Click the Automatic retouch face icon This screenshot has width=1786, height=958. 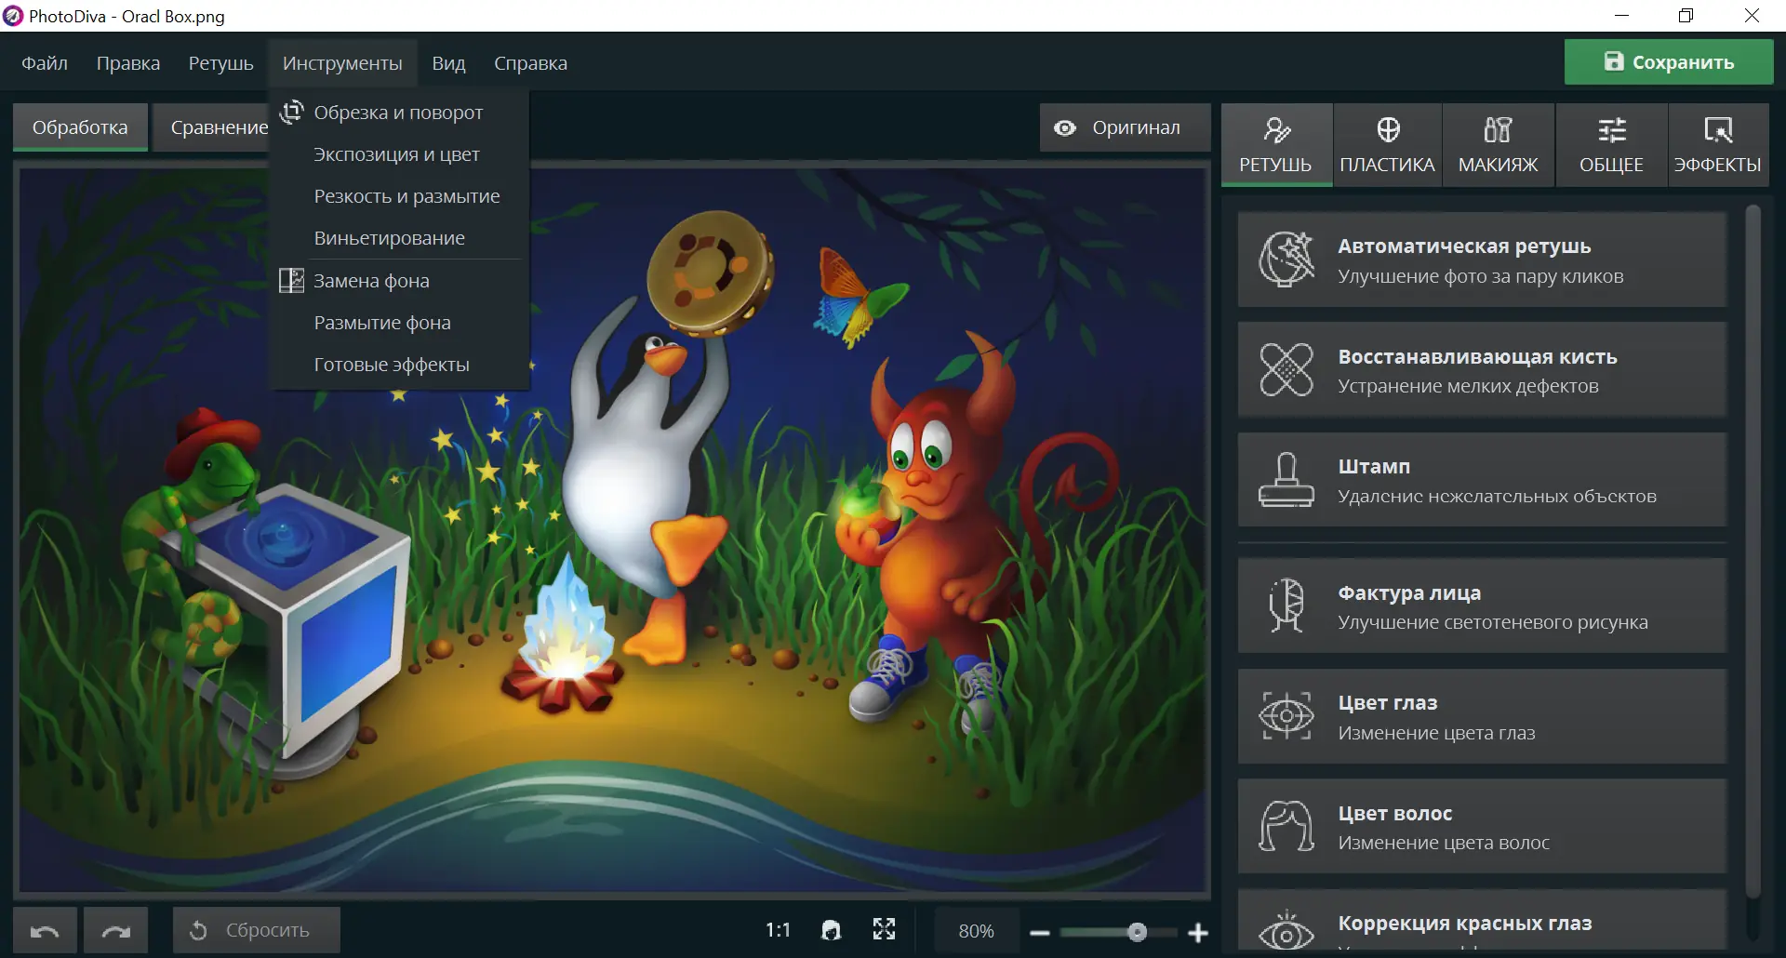[x=1286, y=259]
